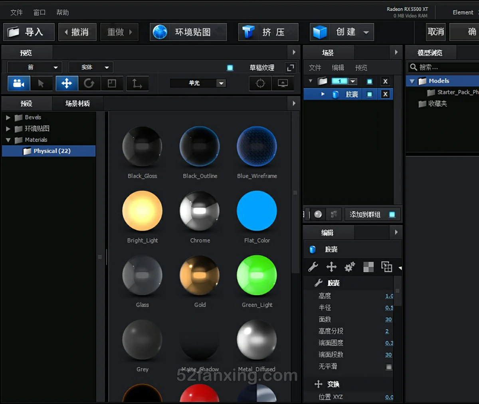479x404 pixels.
Task: Expand the Bevels preset folder
Action: click(8, 117)
